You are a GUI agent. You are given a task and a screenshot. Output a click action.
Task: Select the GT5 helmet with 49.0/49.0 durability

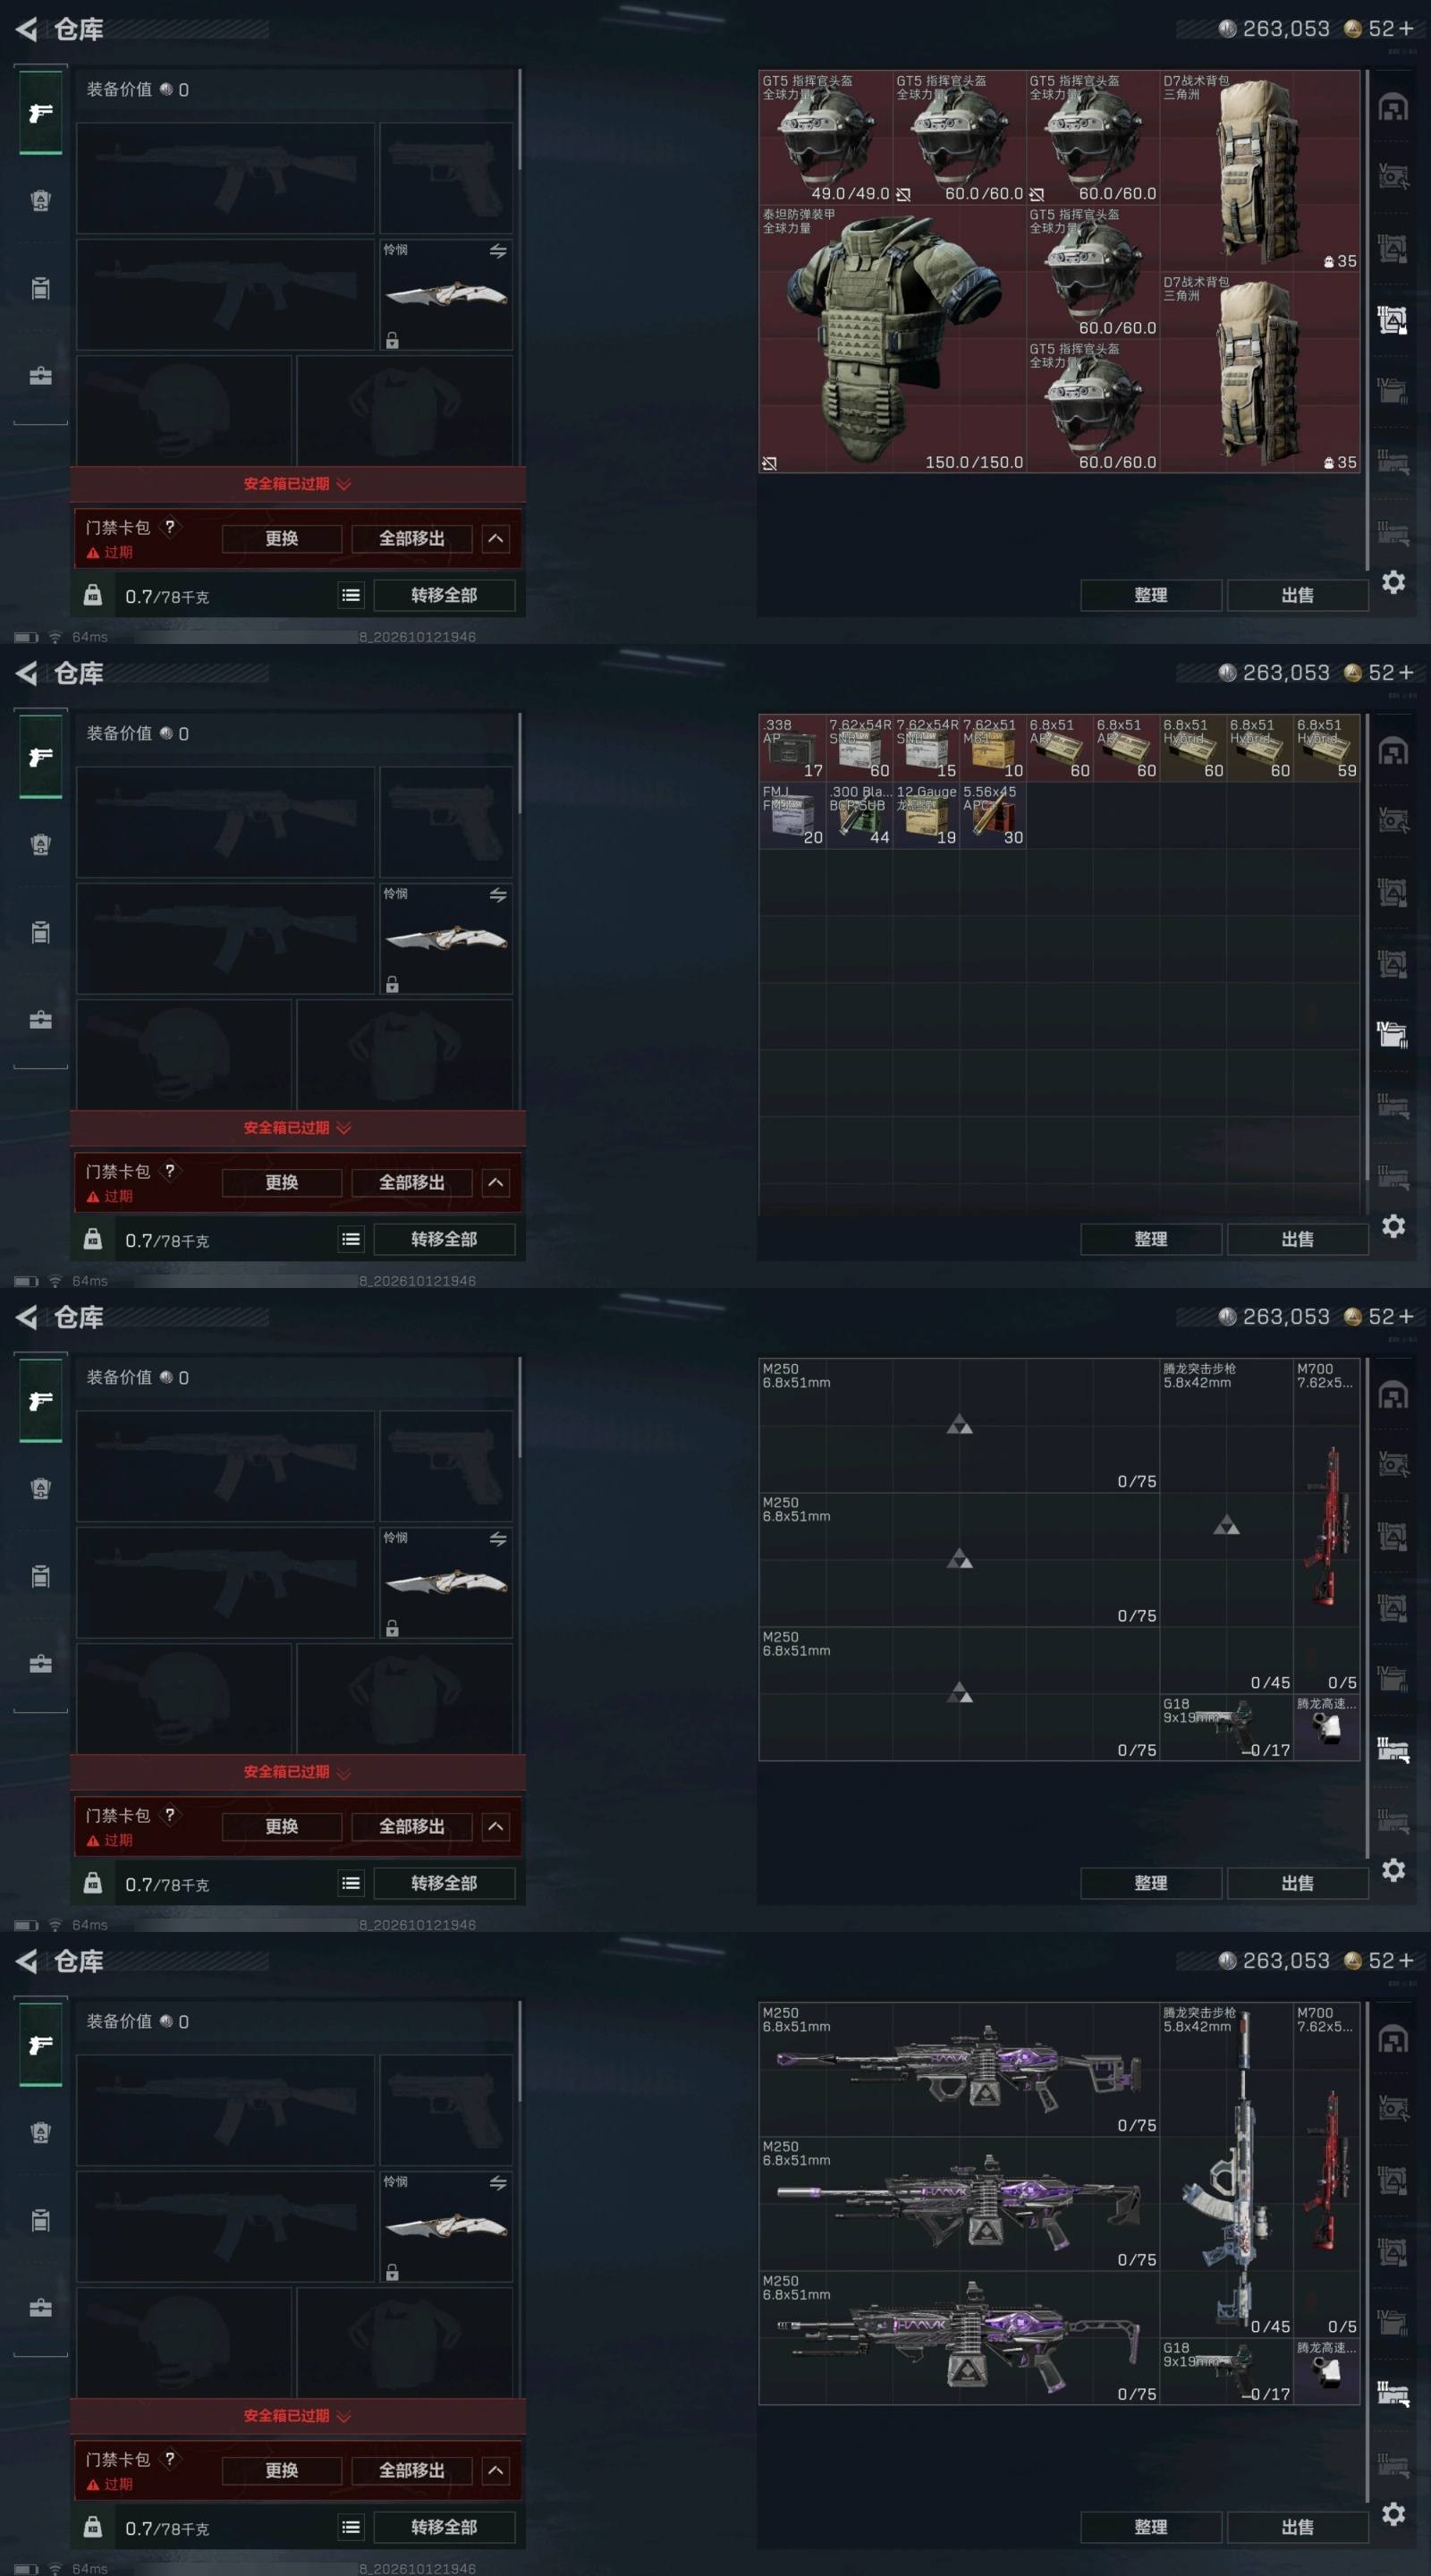tap(826, 137)
